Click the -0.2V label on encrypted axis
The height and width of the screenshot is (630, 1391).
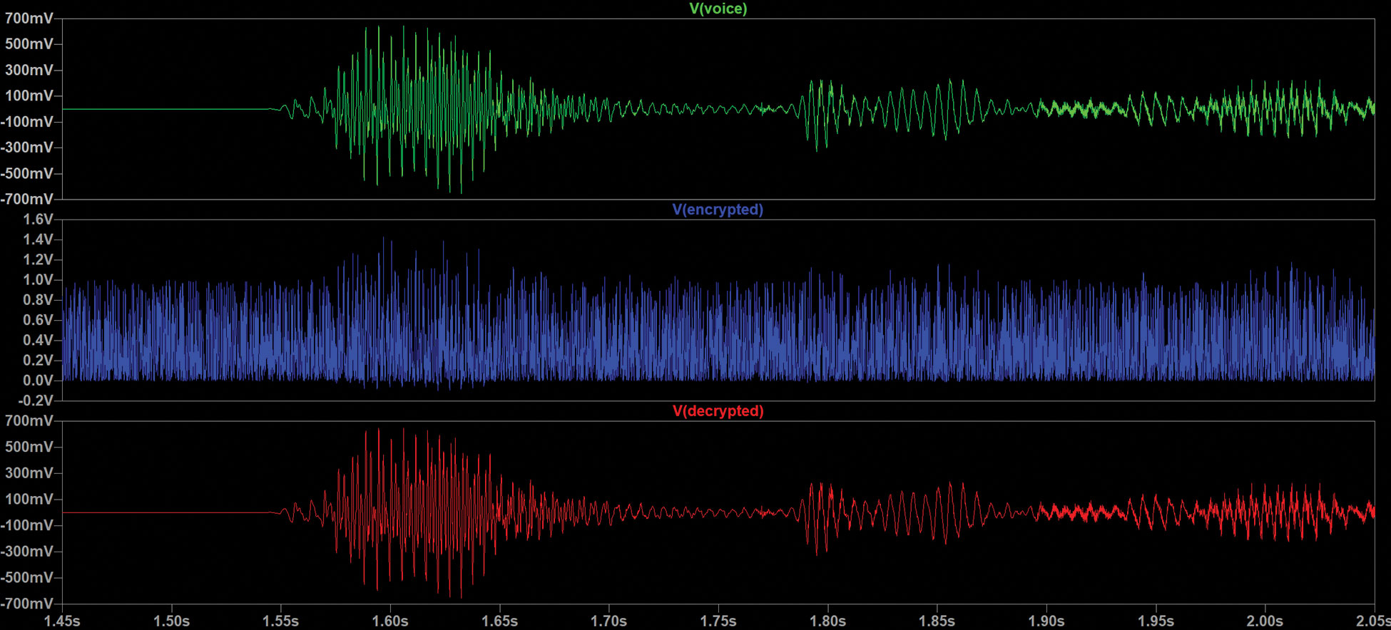click(36, 401)
